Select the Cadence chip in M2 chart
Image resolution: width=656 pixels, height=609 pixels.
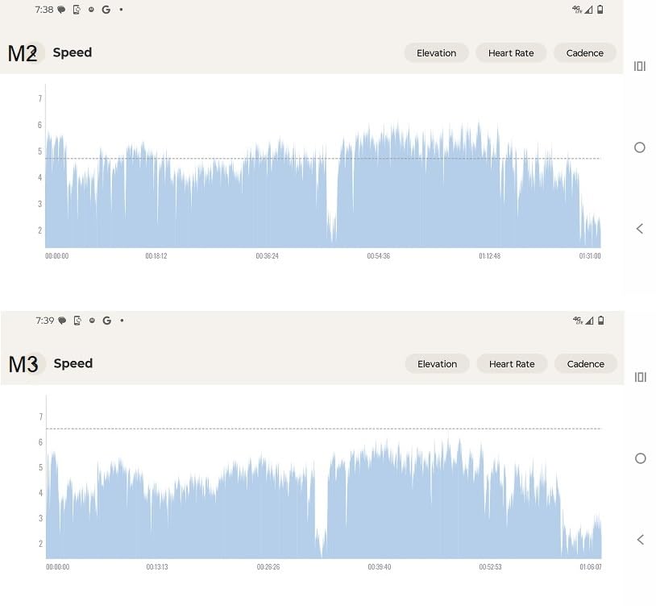[585, 53]
